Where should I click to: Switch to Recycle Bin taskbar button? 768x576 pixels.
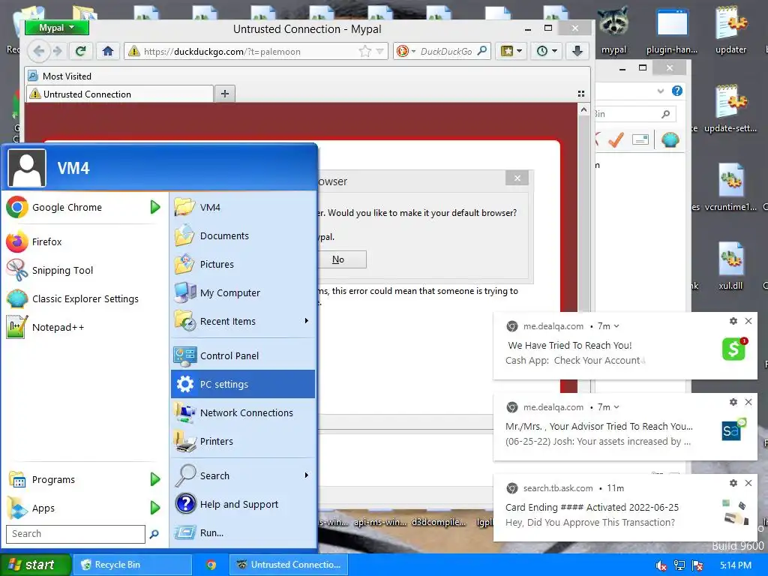click(132, 565)
